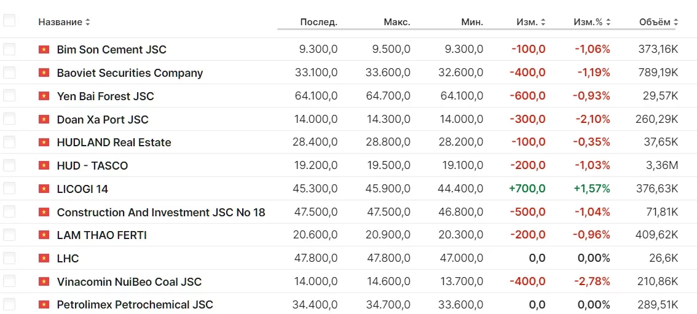Click flag icon next to LAM THAO FERTI
This screenshot has height=314, width=697.
click(x=44, y=235)
